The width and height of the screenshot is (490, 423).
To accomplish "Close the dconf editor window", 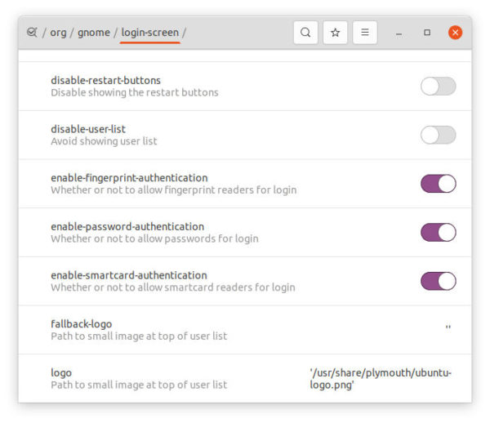I will 455,33.
